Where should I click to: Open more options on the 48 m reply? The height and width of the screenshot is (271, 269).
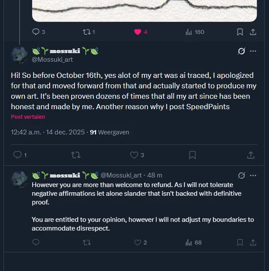(253, 175)
